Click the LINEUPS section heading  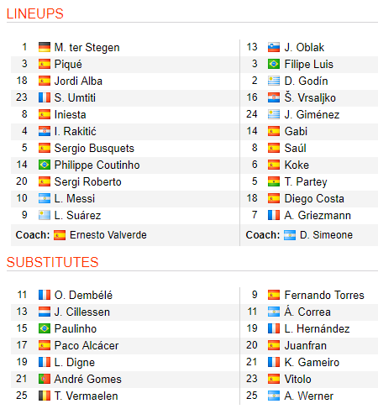pyautogui.click(x=35, y=13)
